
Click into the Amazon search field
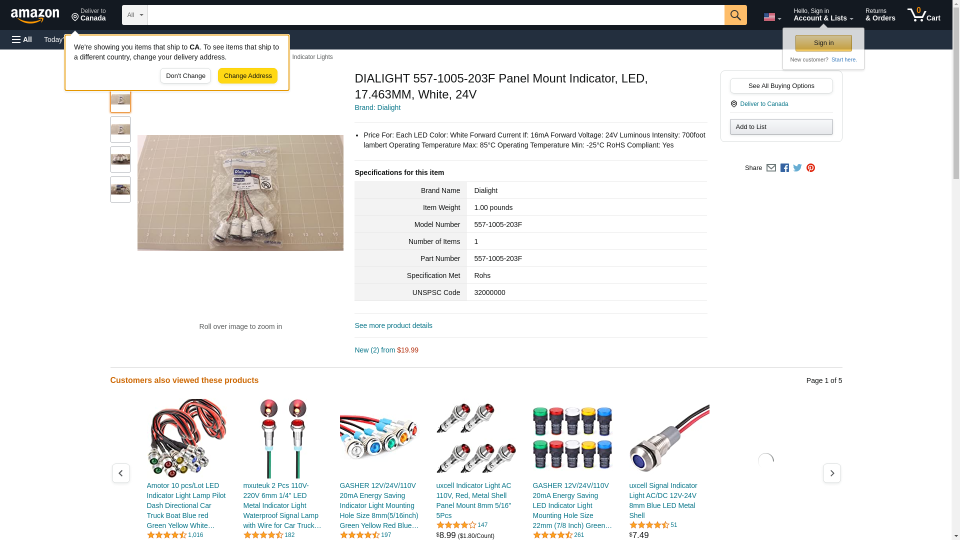(435, 15)
